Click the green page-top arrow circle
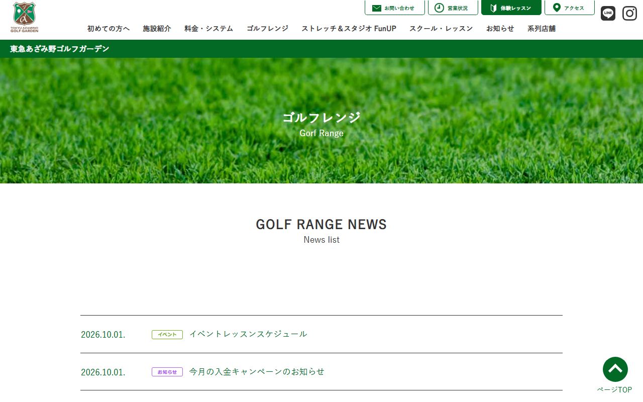The image size is (643, 402). coord(615,369)
